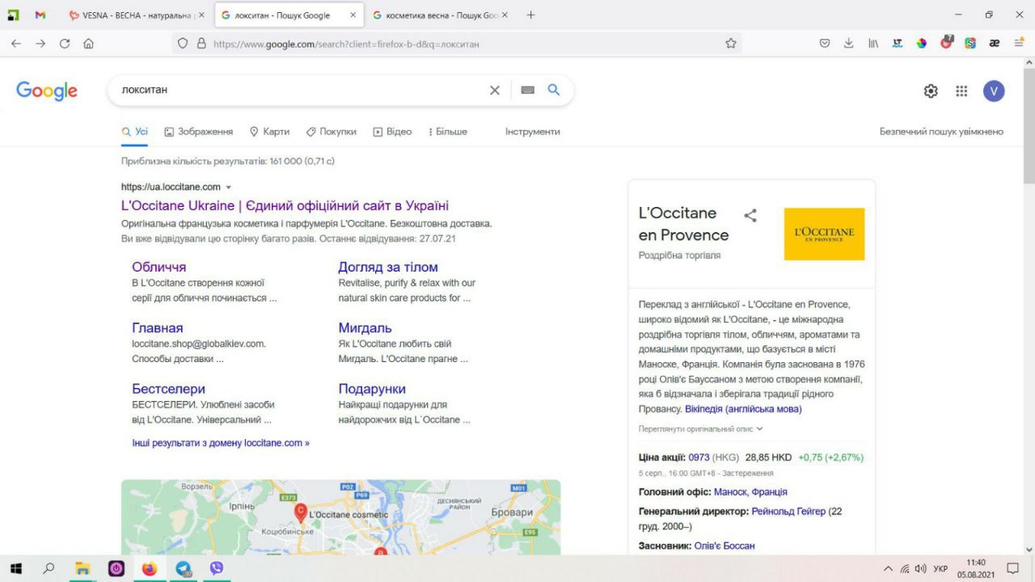This screenshot has height=582, width=1035.
Task: Open the Firefox downloads panel
Action: (849, 44)
